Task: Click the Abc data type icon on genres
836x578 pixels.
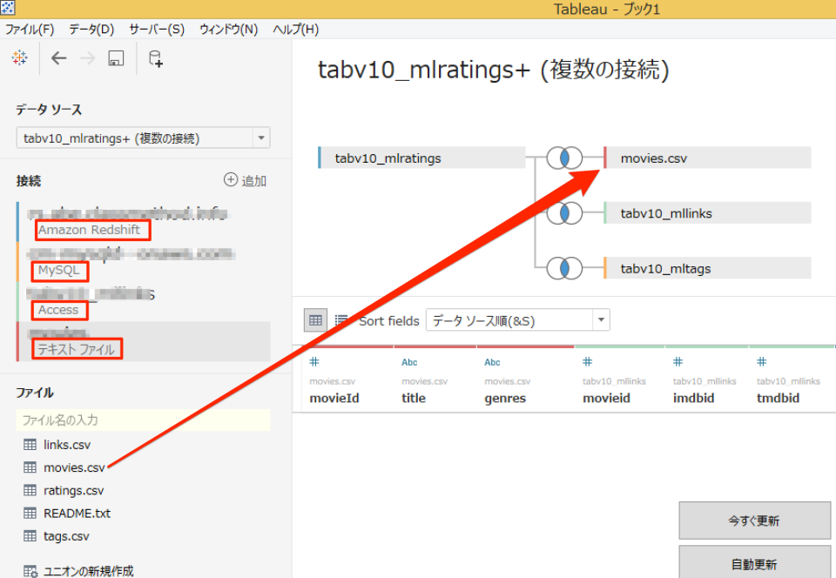Action: (492, 361)
